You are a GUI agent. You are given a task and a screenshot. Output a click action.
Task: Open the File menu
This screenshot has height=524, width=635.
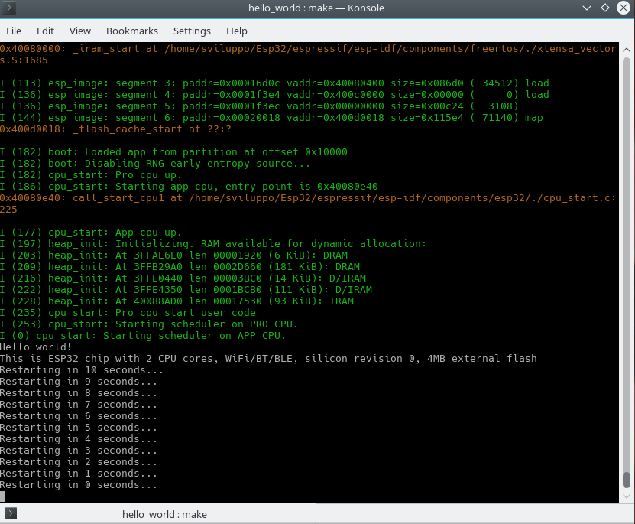14,31
